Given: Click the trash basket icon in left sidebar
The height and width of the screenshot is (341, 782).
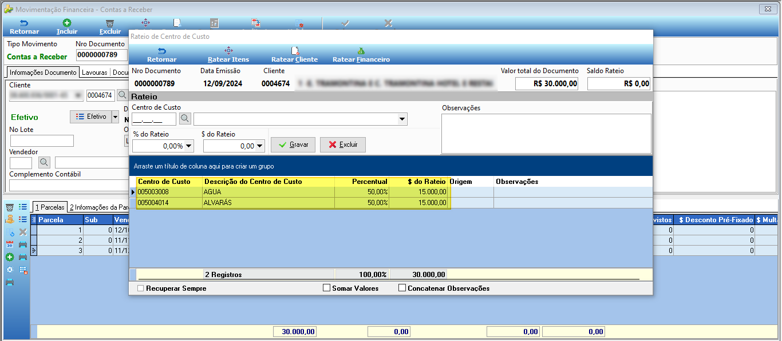Looking at the screenshot, I should pyautogui.click(x=10, y=207).
